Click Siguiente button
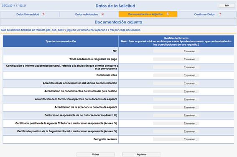The height and width of the screenshot is (157, 237). pyautogui.click(x=141, y=154)
